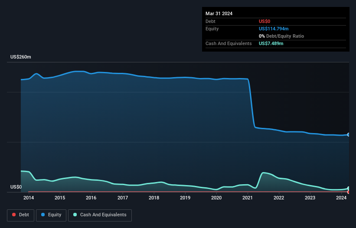Viewport: 356px width, 228px height.
Task: Click the US$0 y-axis label
Action: 16,187
